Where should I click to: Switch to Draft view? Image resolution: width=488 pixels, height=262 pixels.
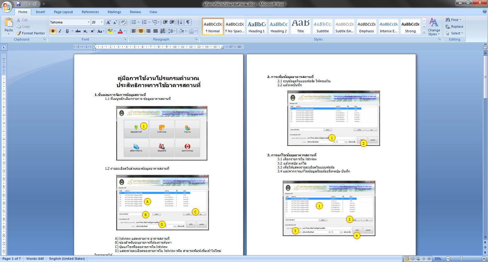point(429,259)
